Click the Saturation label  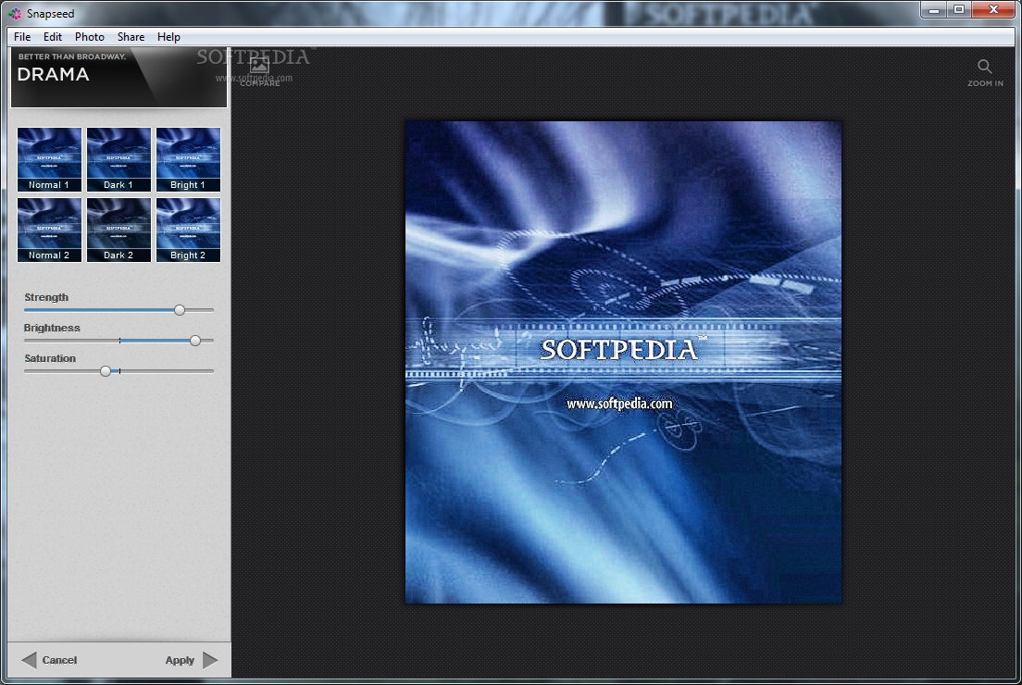[50, 358]
